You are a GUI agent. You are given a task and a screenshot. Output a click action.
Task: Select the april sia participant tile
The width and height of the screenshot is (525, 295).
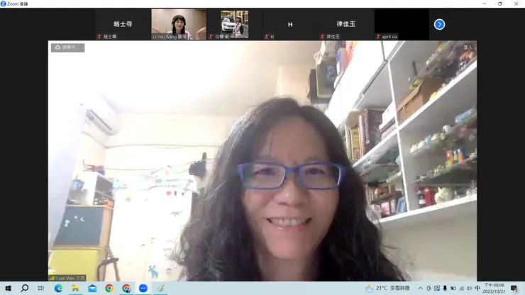tap(402, 24)
